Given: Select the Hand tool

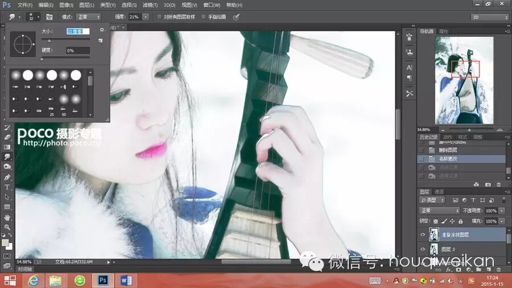Looking at the screenshot, I should point(7,217).
